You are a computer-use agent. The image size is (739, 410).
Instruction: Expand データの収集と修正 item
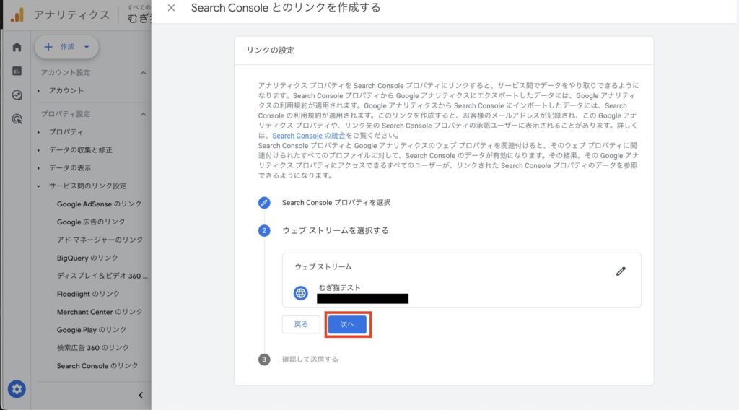coord(39,150)
